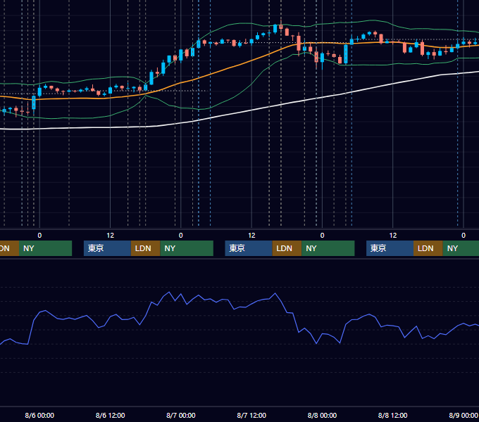Click the 8/6 12:00 date label
479x422 pixels.
point(111,415)
